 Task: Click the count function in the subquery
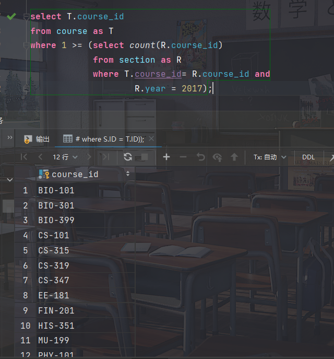tap(142, 45)
